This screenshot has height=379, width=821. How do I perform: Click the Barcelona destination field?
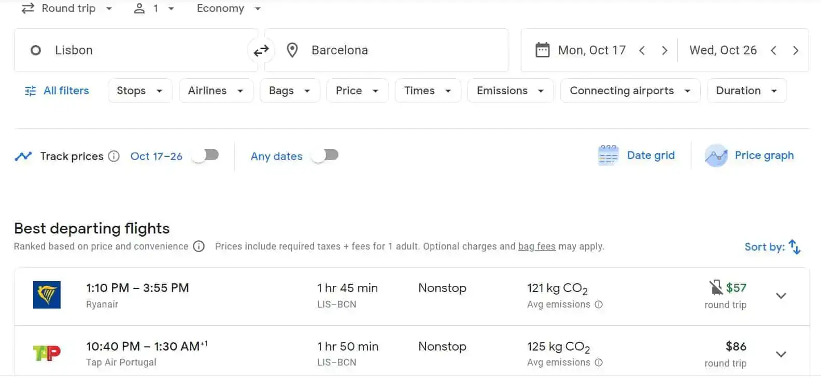(386, 50)
